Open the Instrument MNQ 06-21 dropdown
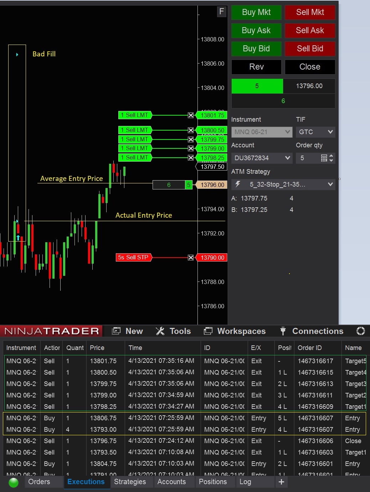 coord(262,132)
